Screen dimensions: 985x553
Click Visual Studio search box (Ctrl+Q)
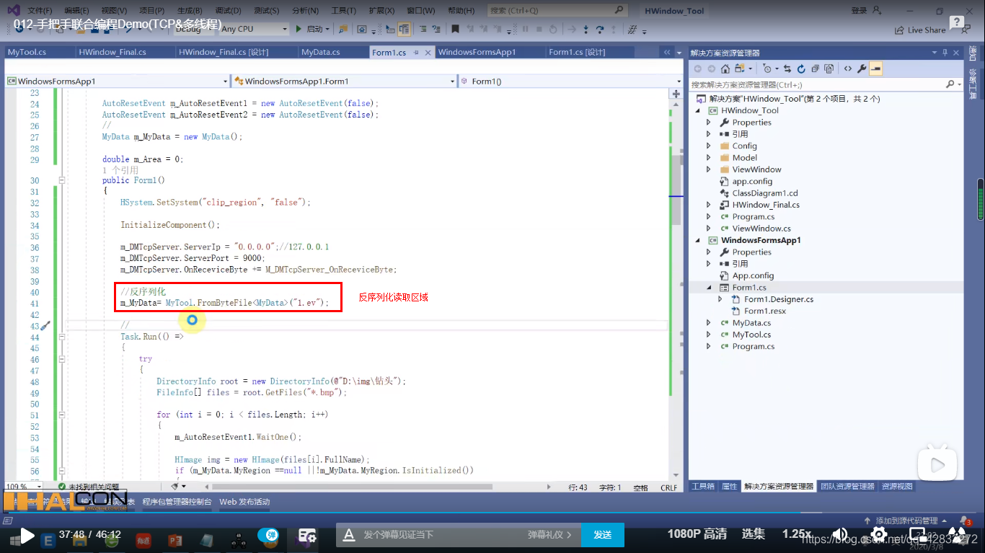coord(557,11)
